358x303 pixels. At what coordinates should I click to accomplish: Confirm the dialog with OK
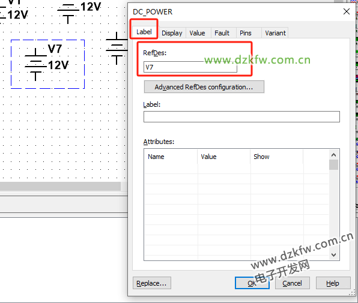[x=252, y=283]
